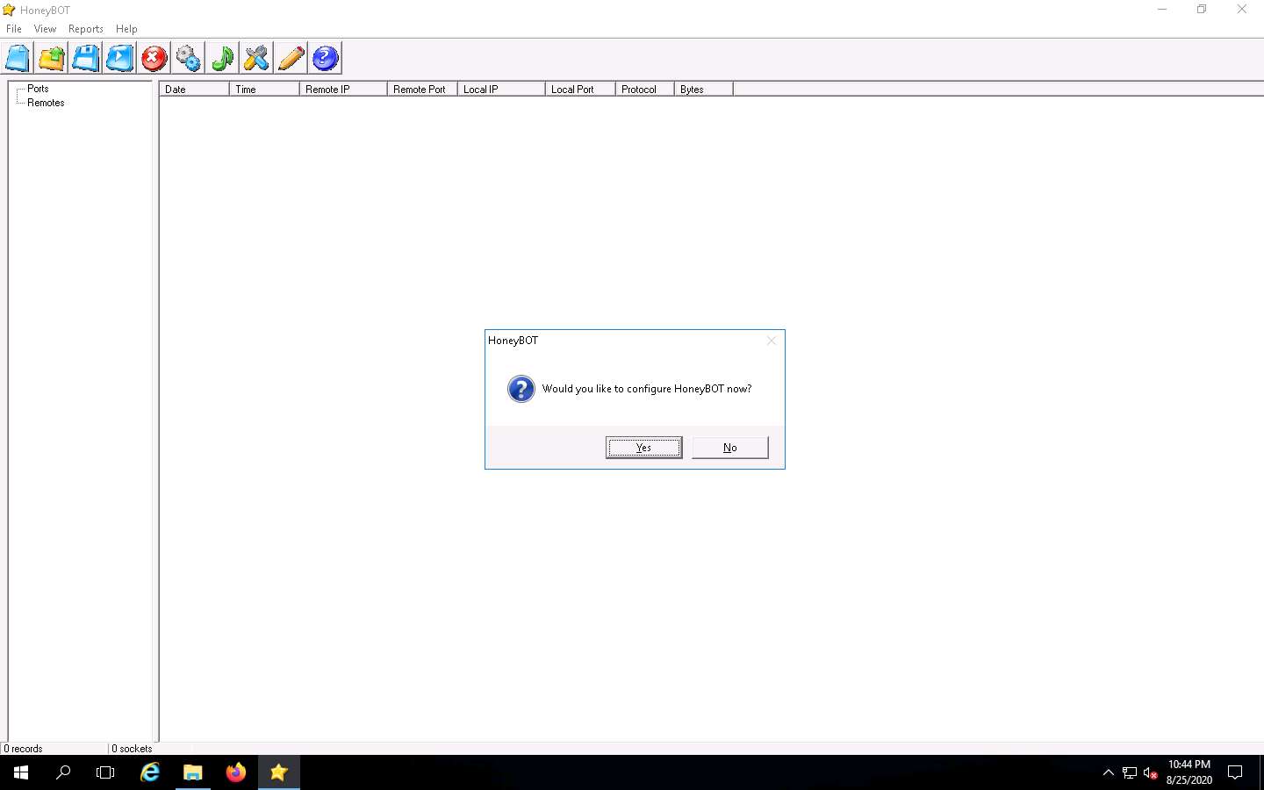1264x790 pixels.
Task: Sort by the Remote IP column header
Action: point(343,90)
